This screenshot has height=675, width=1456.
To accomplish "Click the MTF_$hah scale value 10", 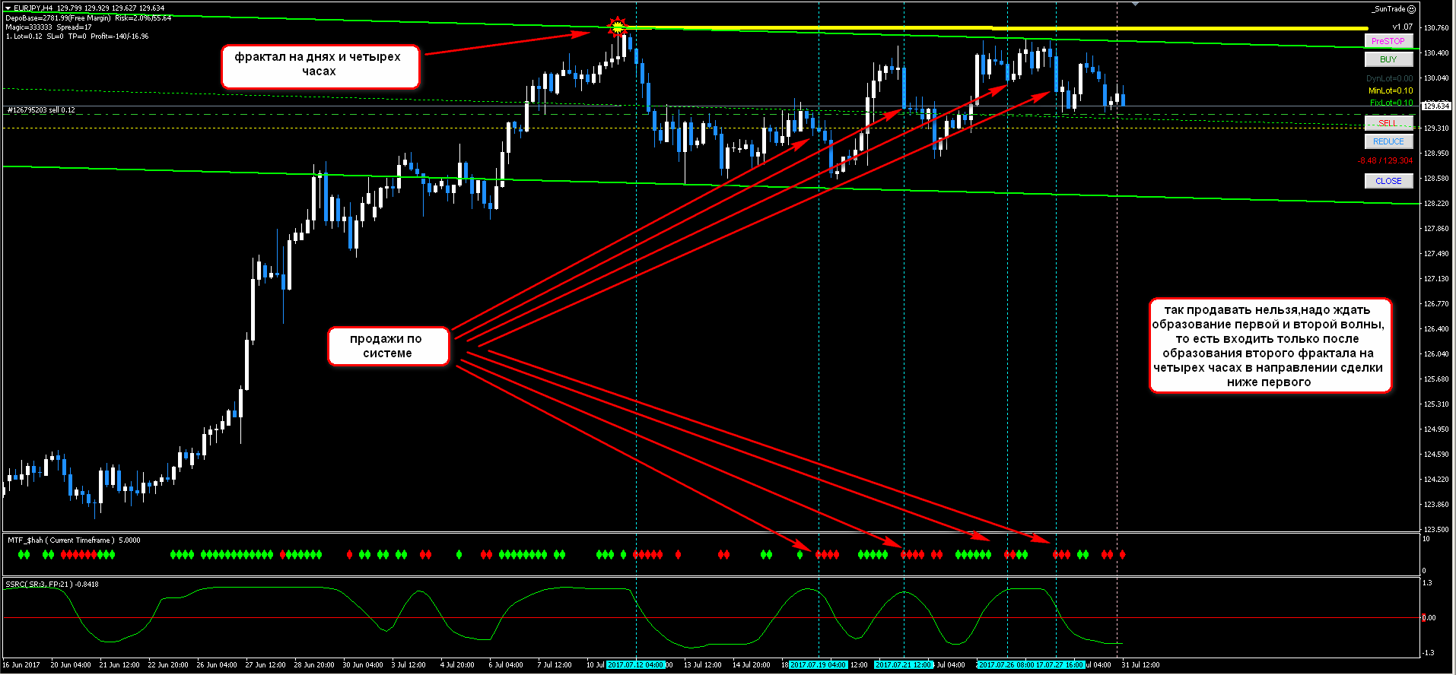I will [1426, 539].
